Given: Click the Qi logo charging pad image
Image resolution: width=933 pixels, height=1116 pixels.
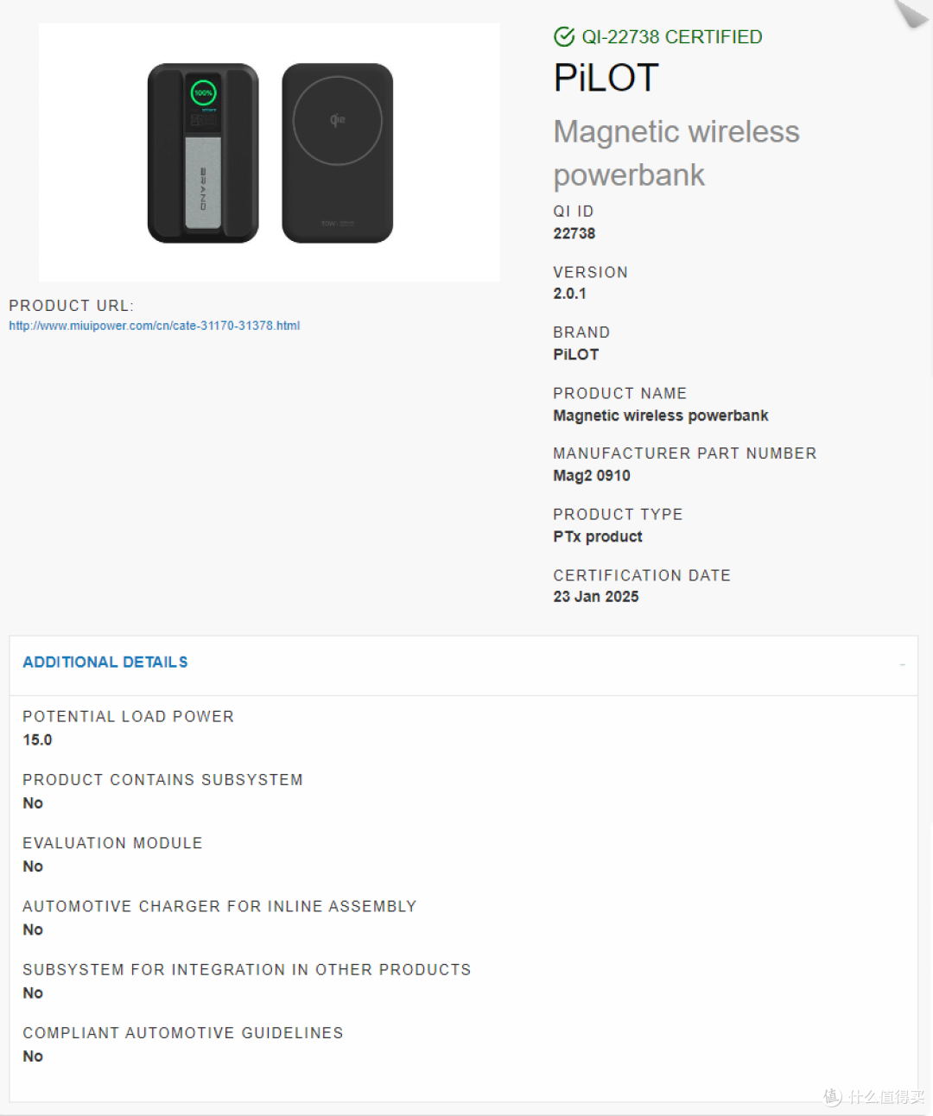Looking at the screenshot, I should coord(338,153).
